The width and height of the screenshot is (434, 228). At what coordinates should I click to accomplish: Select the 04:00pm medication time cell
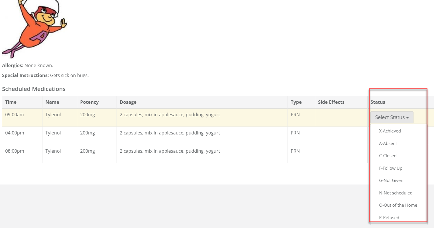[15, 133]
